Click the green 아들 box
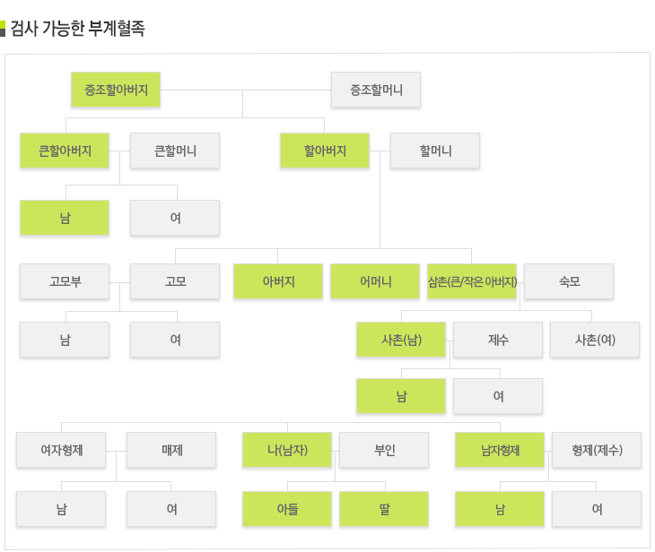Image resolution: width=655 pixels, height=552 pixels. tap(288, 509)
